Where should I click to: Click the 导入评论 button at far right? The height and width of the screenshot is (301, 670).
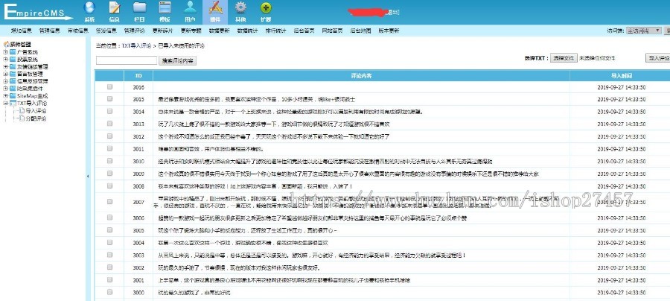[657, 58]
